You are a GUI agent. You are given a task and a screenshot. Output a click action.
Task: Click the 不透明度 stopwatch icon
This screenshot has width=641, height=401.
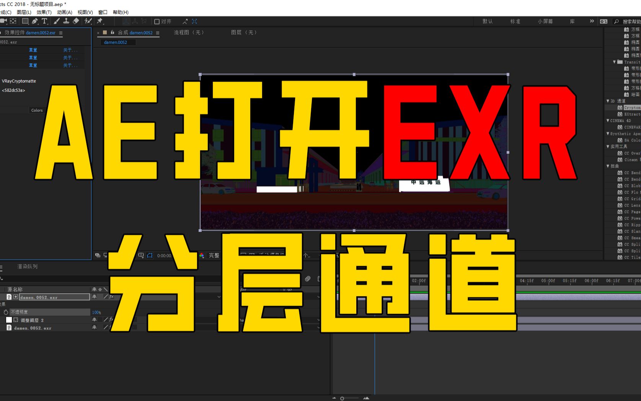pyautogui.click(x=6, y=312)
